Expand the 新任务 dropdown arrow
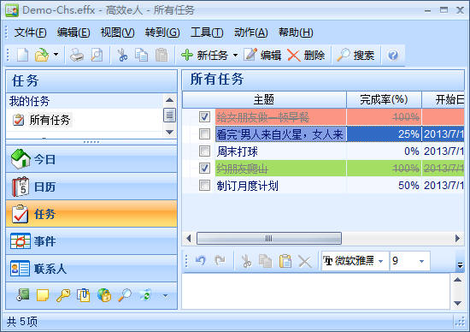The height and width of the screenshot is (332, 470). pos(235,56)
